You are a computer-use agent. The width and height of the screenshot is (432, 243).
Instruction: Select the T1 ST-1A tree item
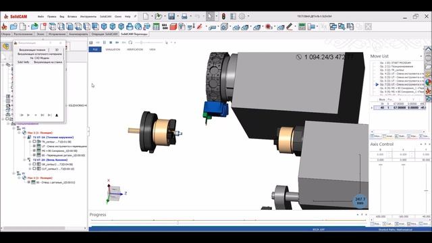pos(53,137)
